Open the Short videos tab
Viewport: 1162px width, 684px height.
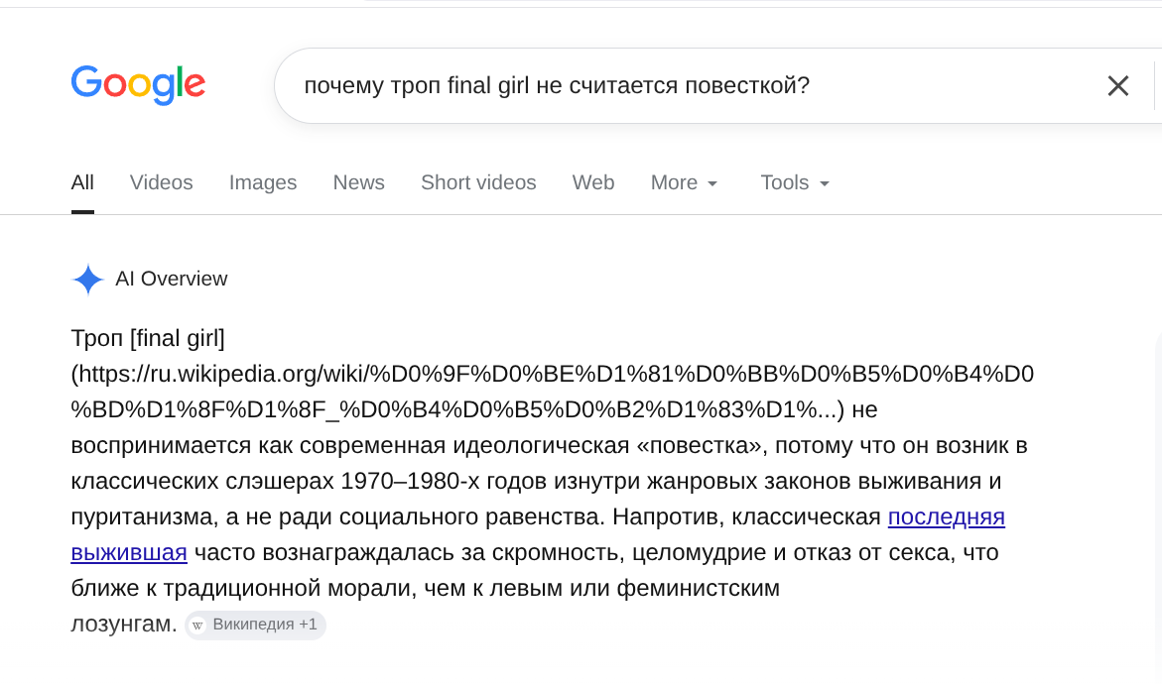(478, 182)
